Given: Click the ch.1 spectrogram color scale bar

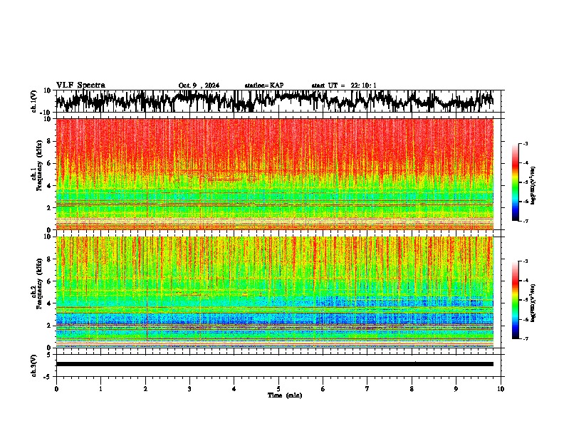Looking at the screenshot, I should click(515, 182).
